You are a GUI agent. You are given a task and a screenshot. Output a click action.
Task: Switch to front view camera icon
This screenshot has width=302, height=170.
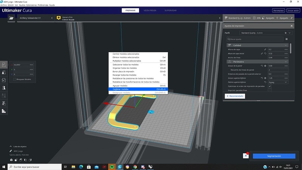click(x=16, y=160)
